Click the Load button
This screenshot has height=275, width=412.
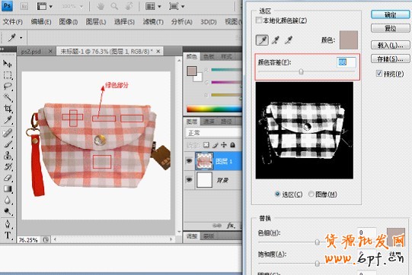(390, 45)
